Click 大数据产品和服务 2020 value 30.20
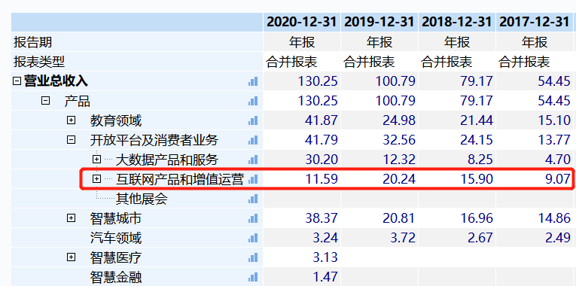The height and width of the screenshot is (286, 576). click(x=321, y=160)
